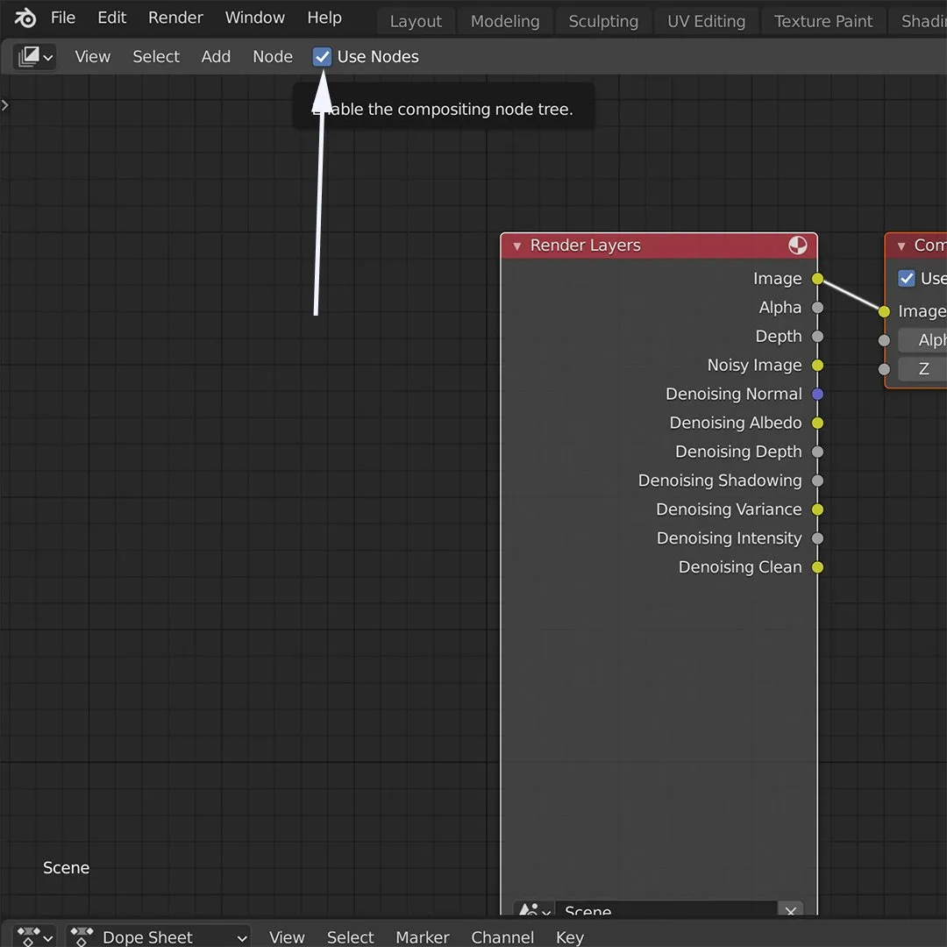Expand the left sidebar toggle arrow
The image size is (947, 947).
click(5, 106)
